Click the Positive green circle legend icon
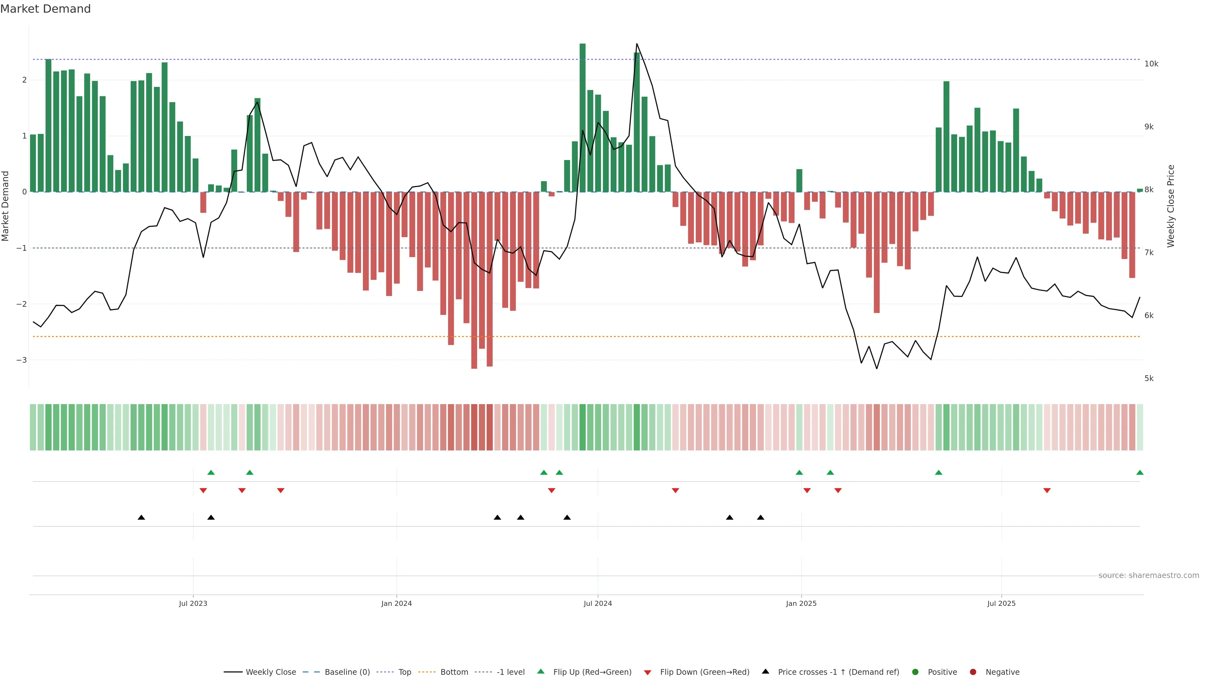Image resolution: width=1215 pixels, height=683 pixels. pyautogui.click(x=915, y=672)
